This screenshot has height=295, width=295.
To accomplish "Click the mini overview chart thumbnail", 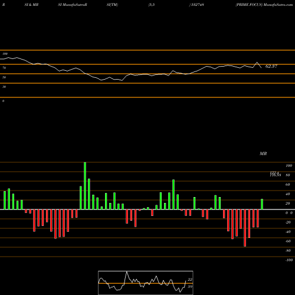I will (x=146, y=283).
